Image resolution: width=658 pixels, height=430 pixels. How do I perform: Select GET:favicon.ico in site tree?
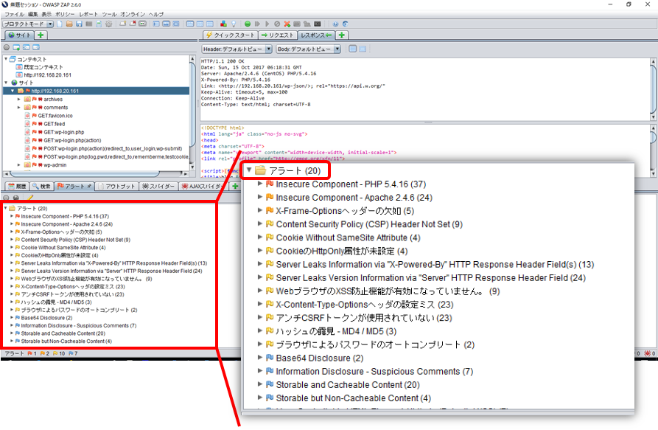(x=55, y=116)
